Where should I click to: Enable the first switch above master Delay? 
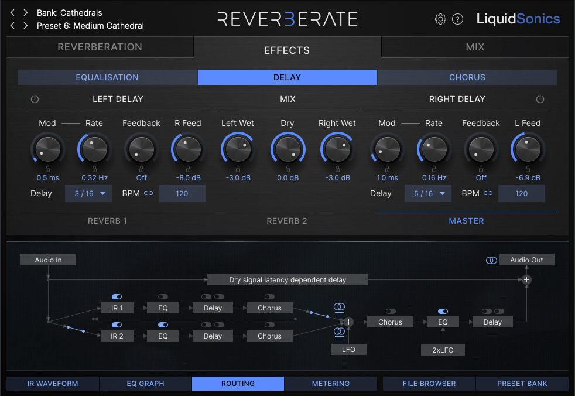tap(487, 311)
